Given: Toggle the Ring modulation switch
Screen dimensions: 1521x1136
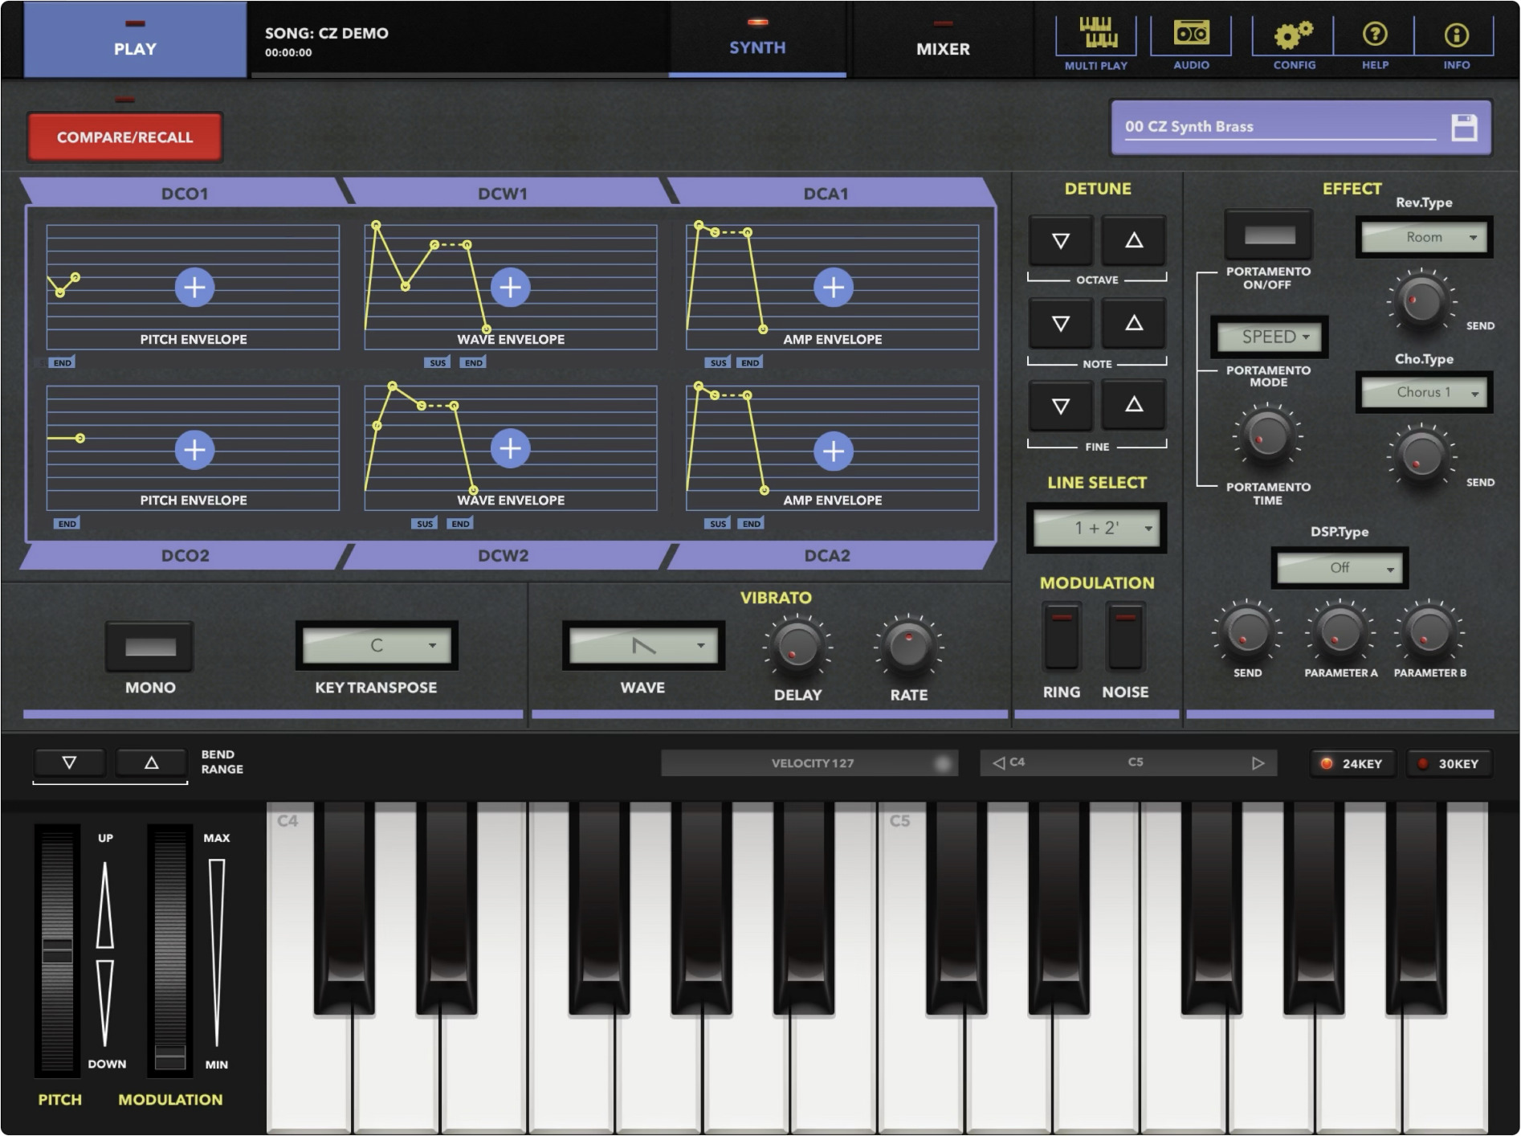Looking at the screenshot, I should point(1062,637).
